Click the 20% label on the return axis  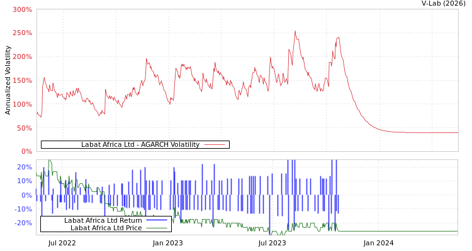pos(25,168)
